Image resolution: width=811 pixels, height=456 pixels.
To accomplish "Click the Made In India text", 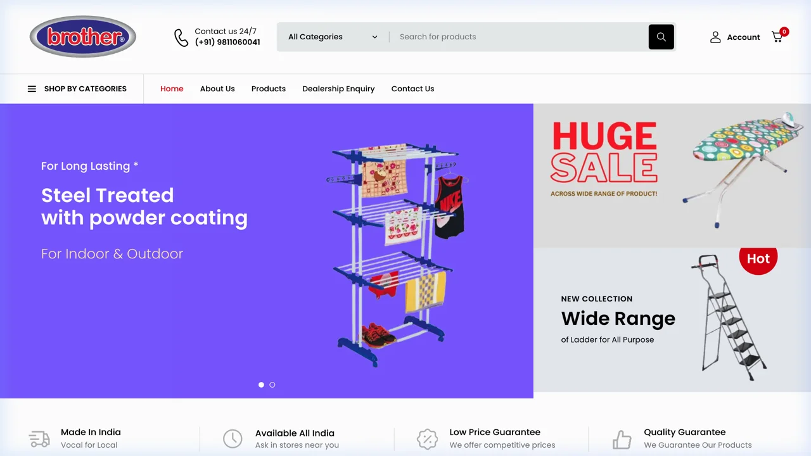I will pyautogui.click(x=91, y=432).
